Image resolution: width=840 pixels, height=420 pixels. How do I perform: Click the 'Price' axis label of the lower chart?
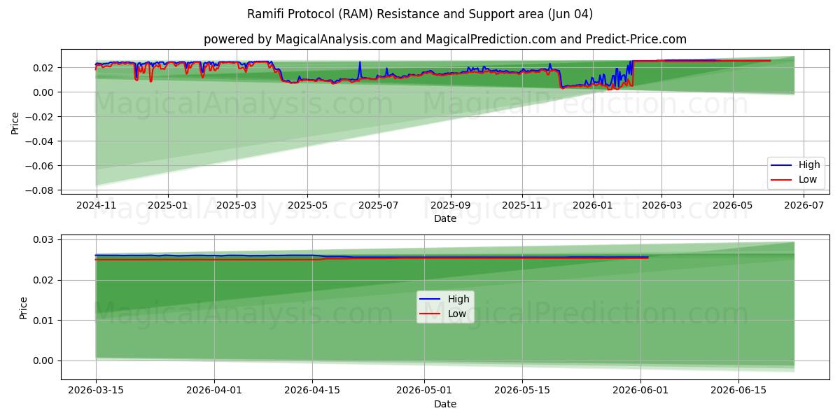click(x=24, y=308)
